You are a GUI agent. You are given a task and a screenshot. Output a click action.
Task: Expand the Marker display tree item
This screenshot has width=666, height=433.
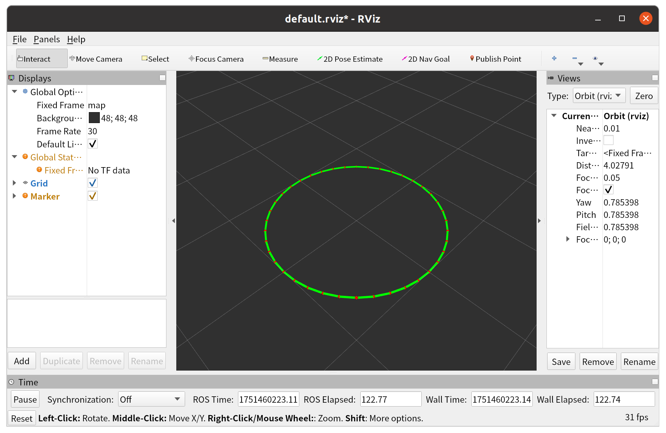[x=14, y=196]
